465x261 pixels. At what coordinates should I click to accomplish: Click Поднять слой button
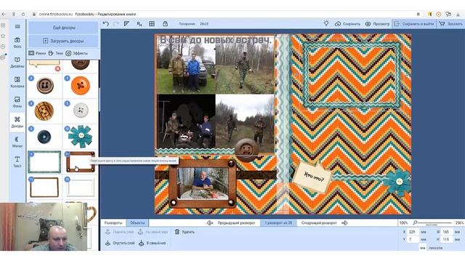(119, 232)
